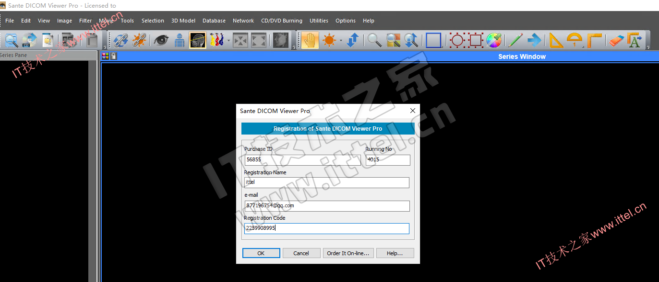Click the Registration Name field containing ittel
Screen dimensions: 659x282
click(x=327, y=182)
